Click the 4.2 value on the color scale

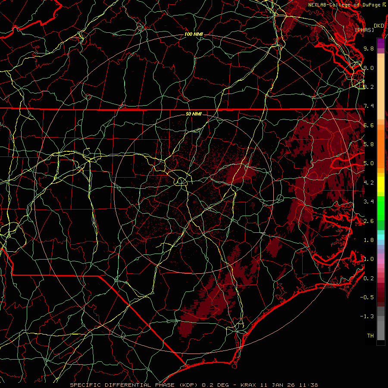click(x=369, y=183)
